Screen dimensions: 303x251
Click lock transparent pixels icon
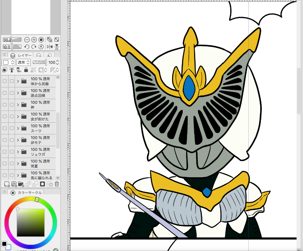pos(33,70)
